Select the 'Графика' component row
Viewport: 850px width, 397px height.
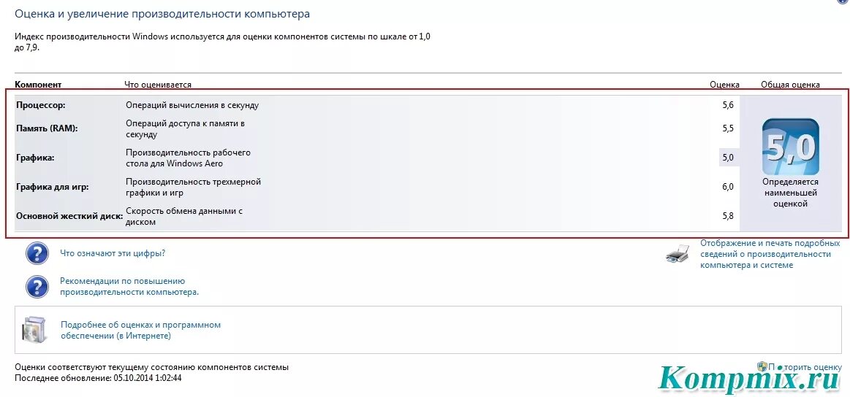coord(377,158)
